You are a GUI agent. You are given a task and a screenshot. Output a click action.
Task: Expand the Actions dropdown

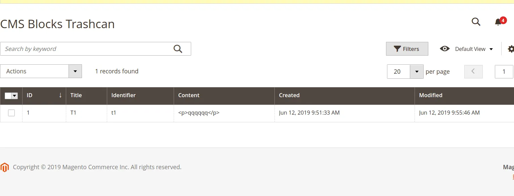pyautogui.click(x=75, y=71)
